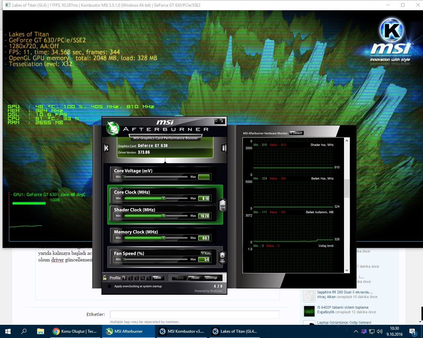Select Afterburner profile slot 1
Viewport: 423px width, 338px height.
click(x=124, y=278)
